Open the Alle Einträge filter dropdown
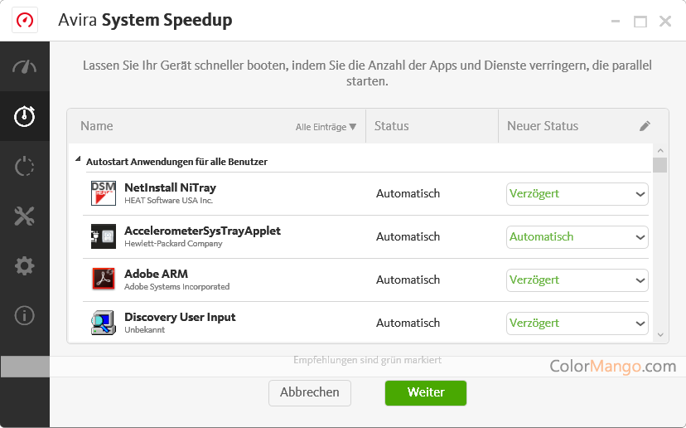This screenshot has height=428, width=686. 326,127
